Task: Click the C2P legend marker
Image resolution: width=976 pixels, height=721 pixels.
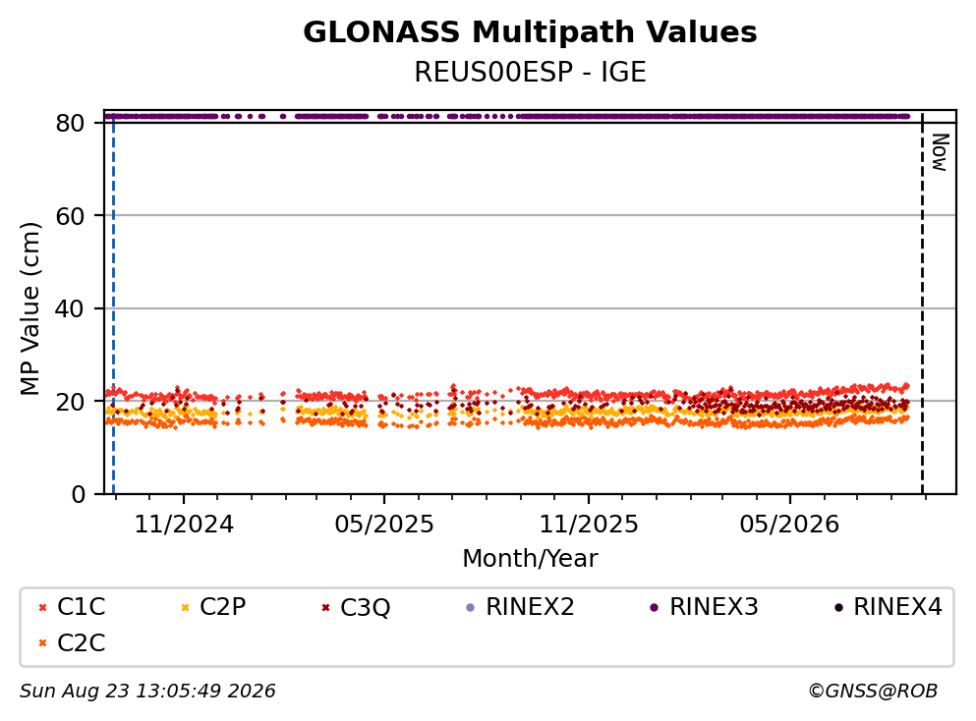Action: point(185,607)
